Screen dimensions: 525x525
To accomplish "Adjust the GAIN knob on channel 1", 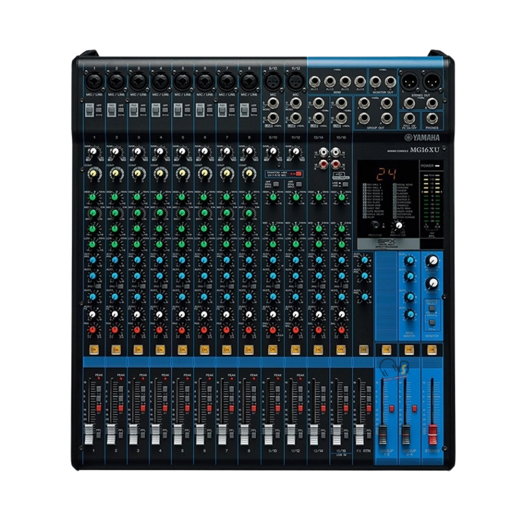I will point(93,152).
